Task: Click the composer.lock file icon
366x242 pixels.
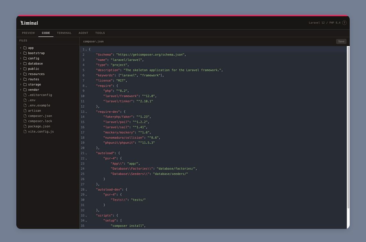Action: [25, 121]
